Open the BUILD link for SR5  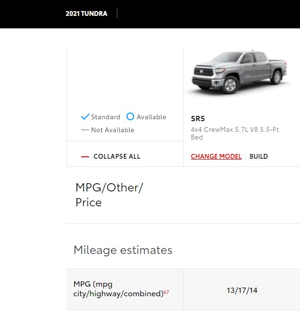click(x=259, y=156)
